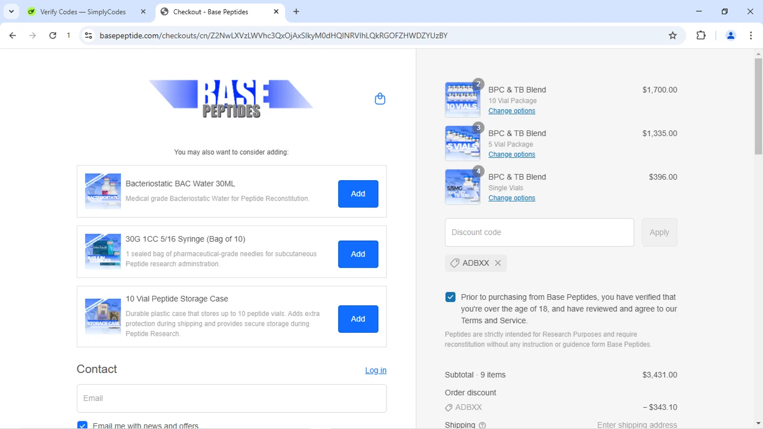Screen dimensions: 763x429
Task: Change options for 5 Vial Package
Action: tap(512, 155)
